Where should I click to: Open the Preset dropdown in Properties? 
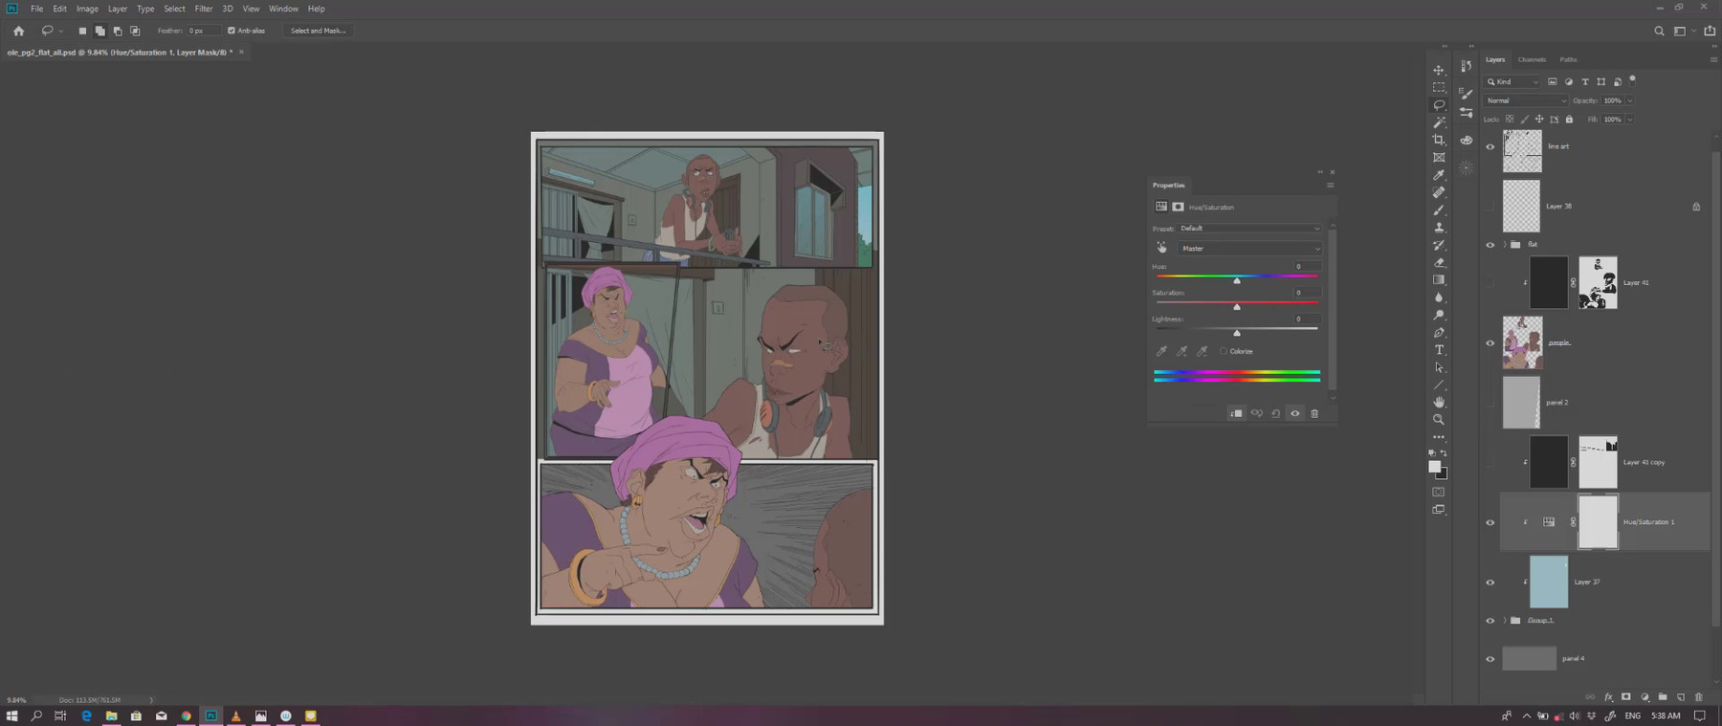(1249, 229)
